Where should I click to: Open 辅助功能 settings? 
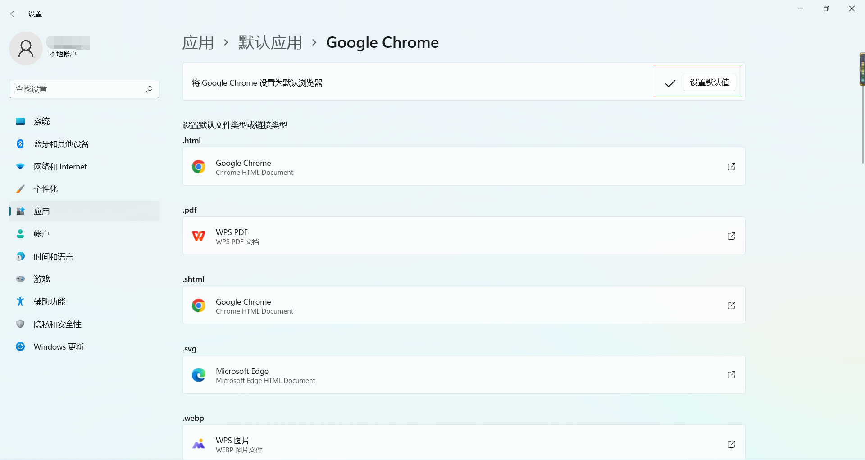[84, 301]
